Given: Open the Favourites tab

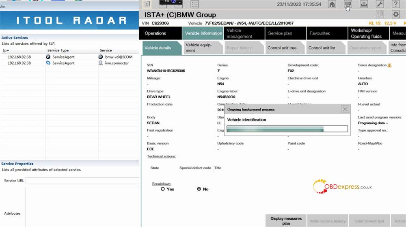Looking at the screenshot, I should click(327, 33).
